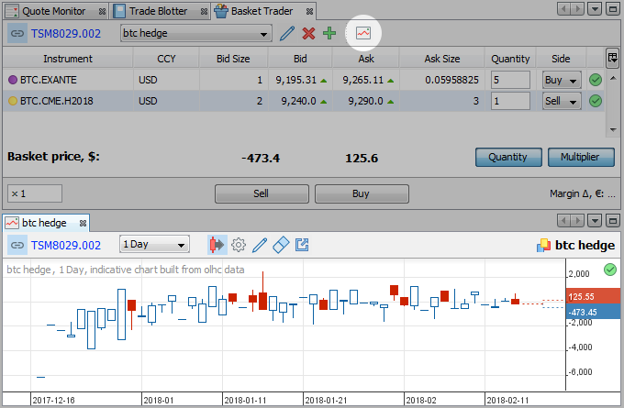This screenshot has width=624, height=408.
Task: Click TSM8029.002 account link in Basket Trader
Action: click(66, 34)
